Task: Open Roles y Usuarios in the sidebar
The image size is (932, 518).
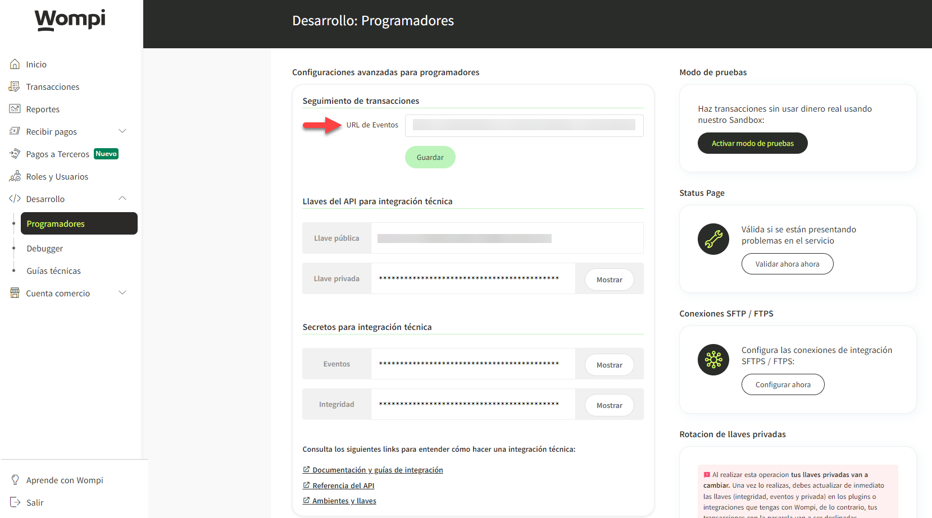Action: click(57, 177)
